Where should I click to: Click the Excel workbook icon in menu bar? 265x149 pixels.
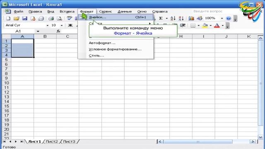coord(7,12)
